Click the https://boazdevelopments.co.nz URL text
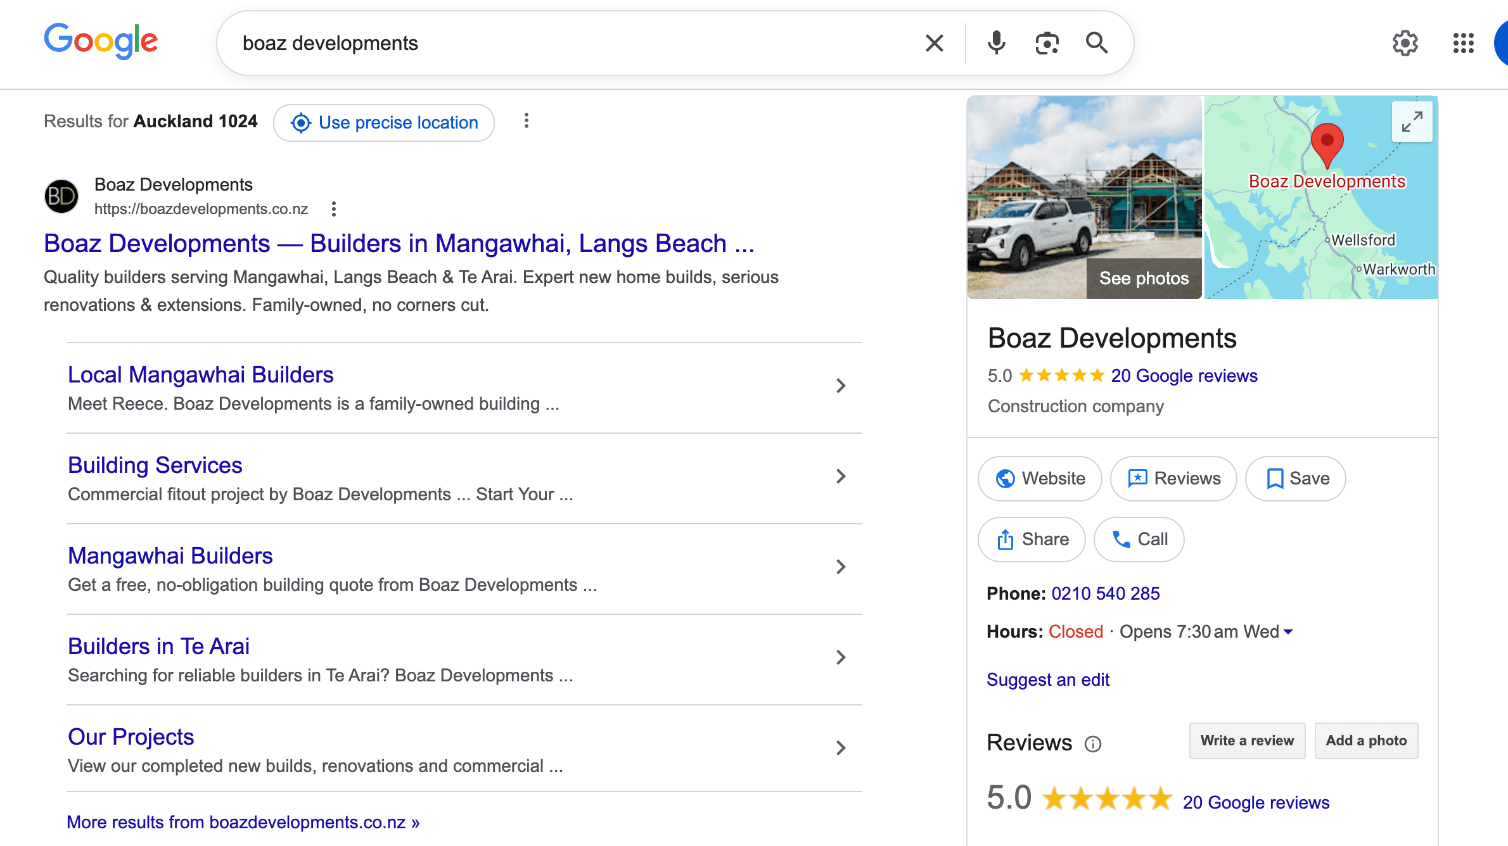The height and width of the screenshot is (846, 1508). (x=201, y=209)
